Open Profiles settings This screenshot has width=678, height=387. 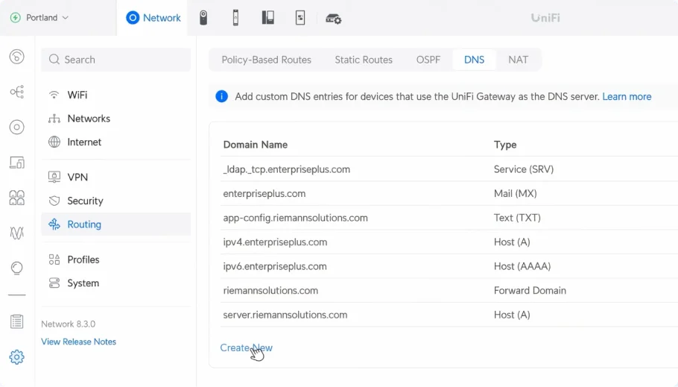116,259
